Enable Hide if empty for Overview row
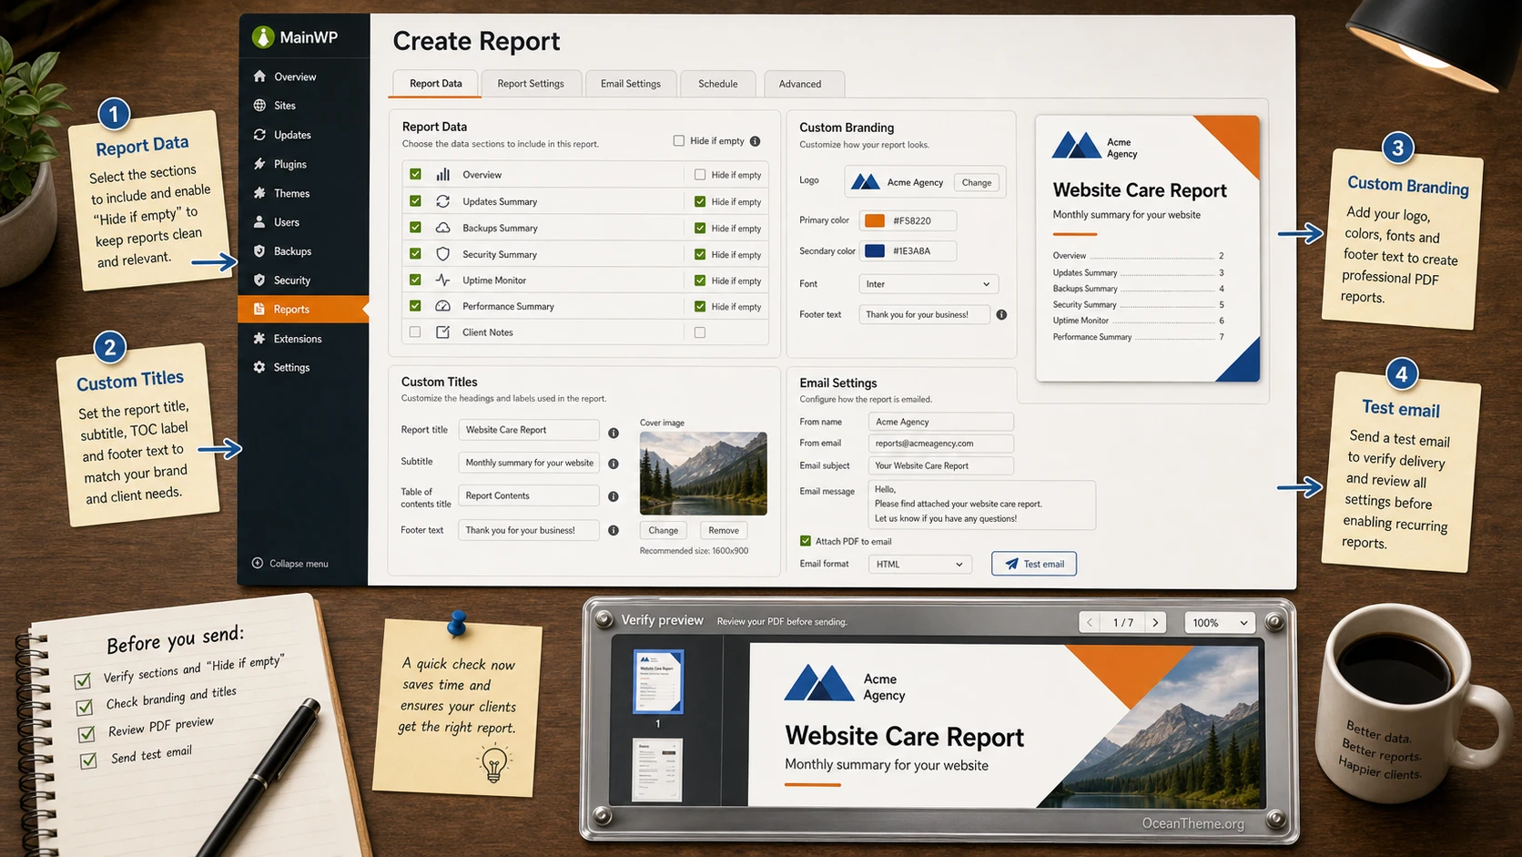 coord(700,175)
